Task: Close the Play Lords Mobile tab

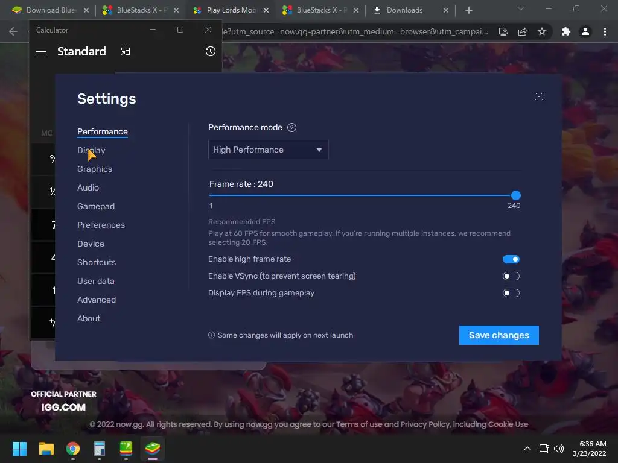Action: pos(266,10)
